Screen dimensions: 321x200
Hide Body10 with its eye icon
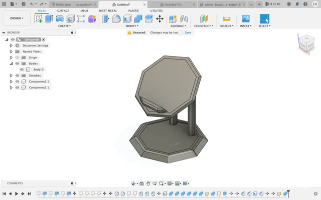22,69
